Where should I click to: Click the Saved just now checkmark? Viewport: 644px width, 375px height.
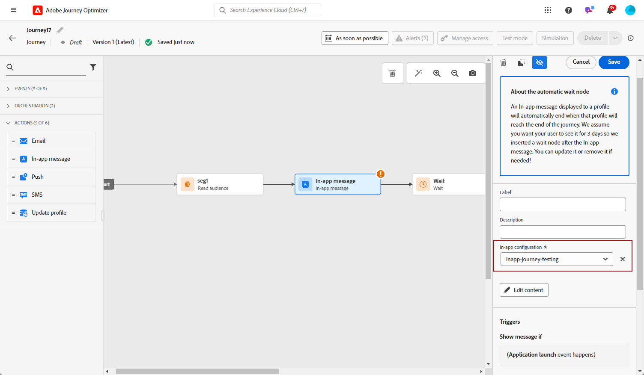[149, 42]
